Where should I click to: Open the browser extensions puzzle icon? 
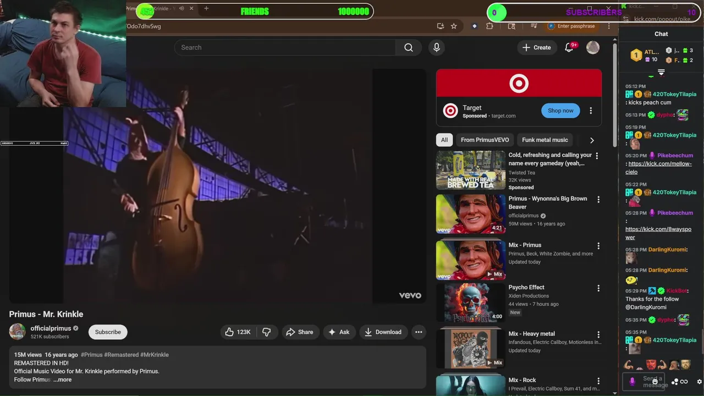pos(490,26)
